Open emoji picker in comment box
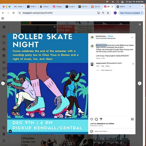The image size is (146, 146). pos(91,131)
